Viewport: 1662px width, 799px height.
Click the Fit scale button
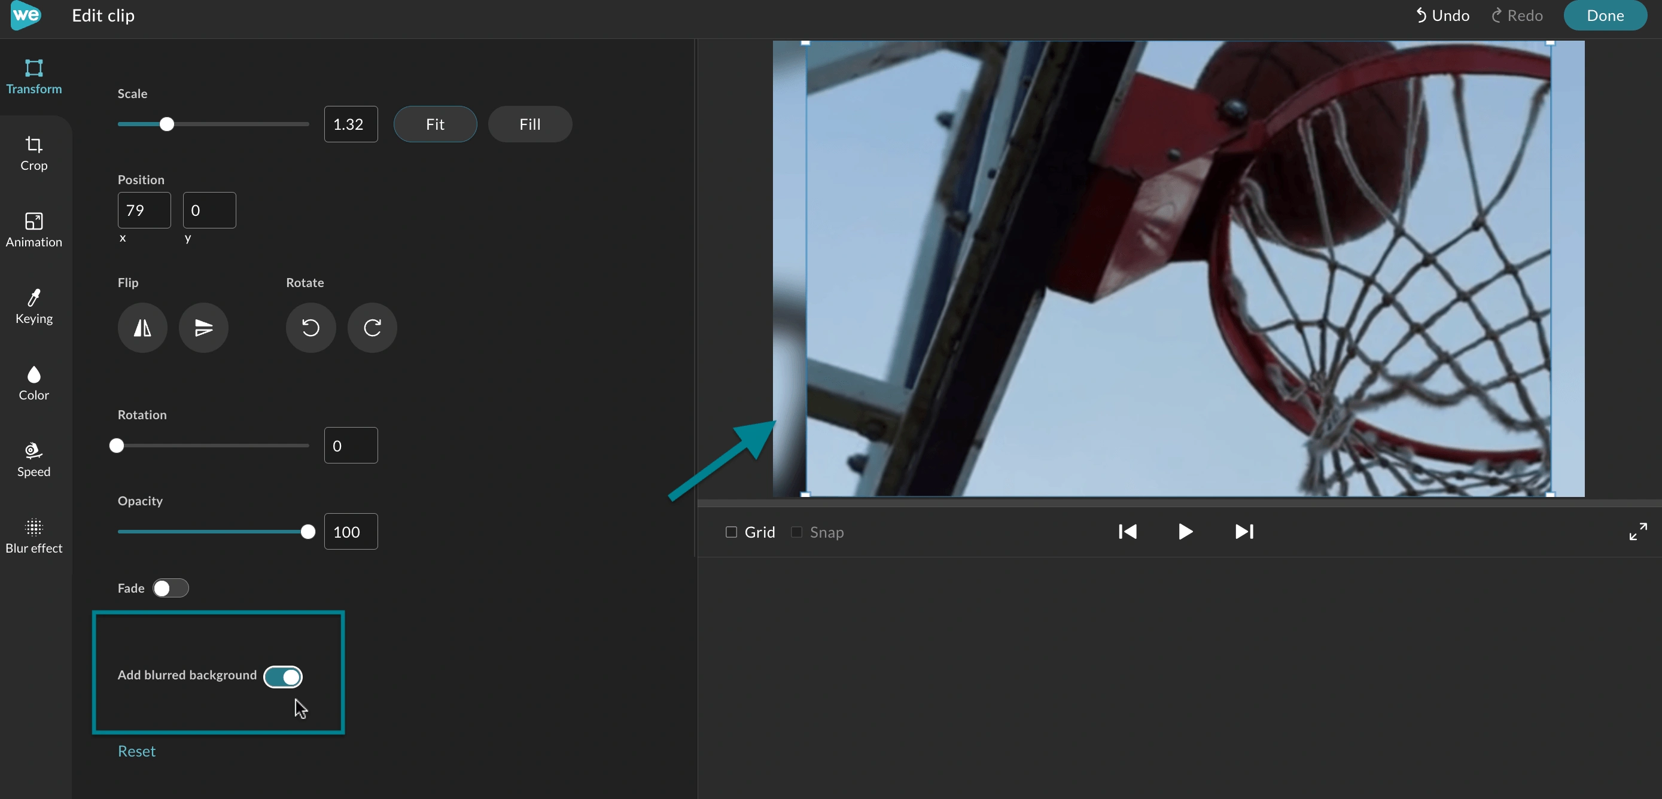click(436, 124)
